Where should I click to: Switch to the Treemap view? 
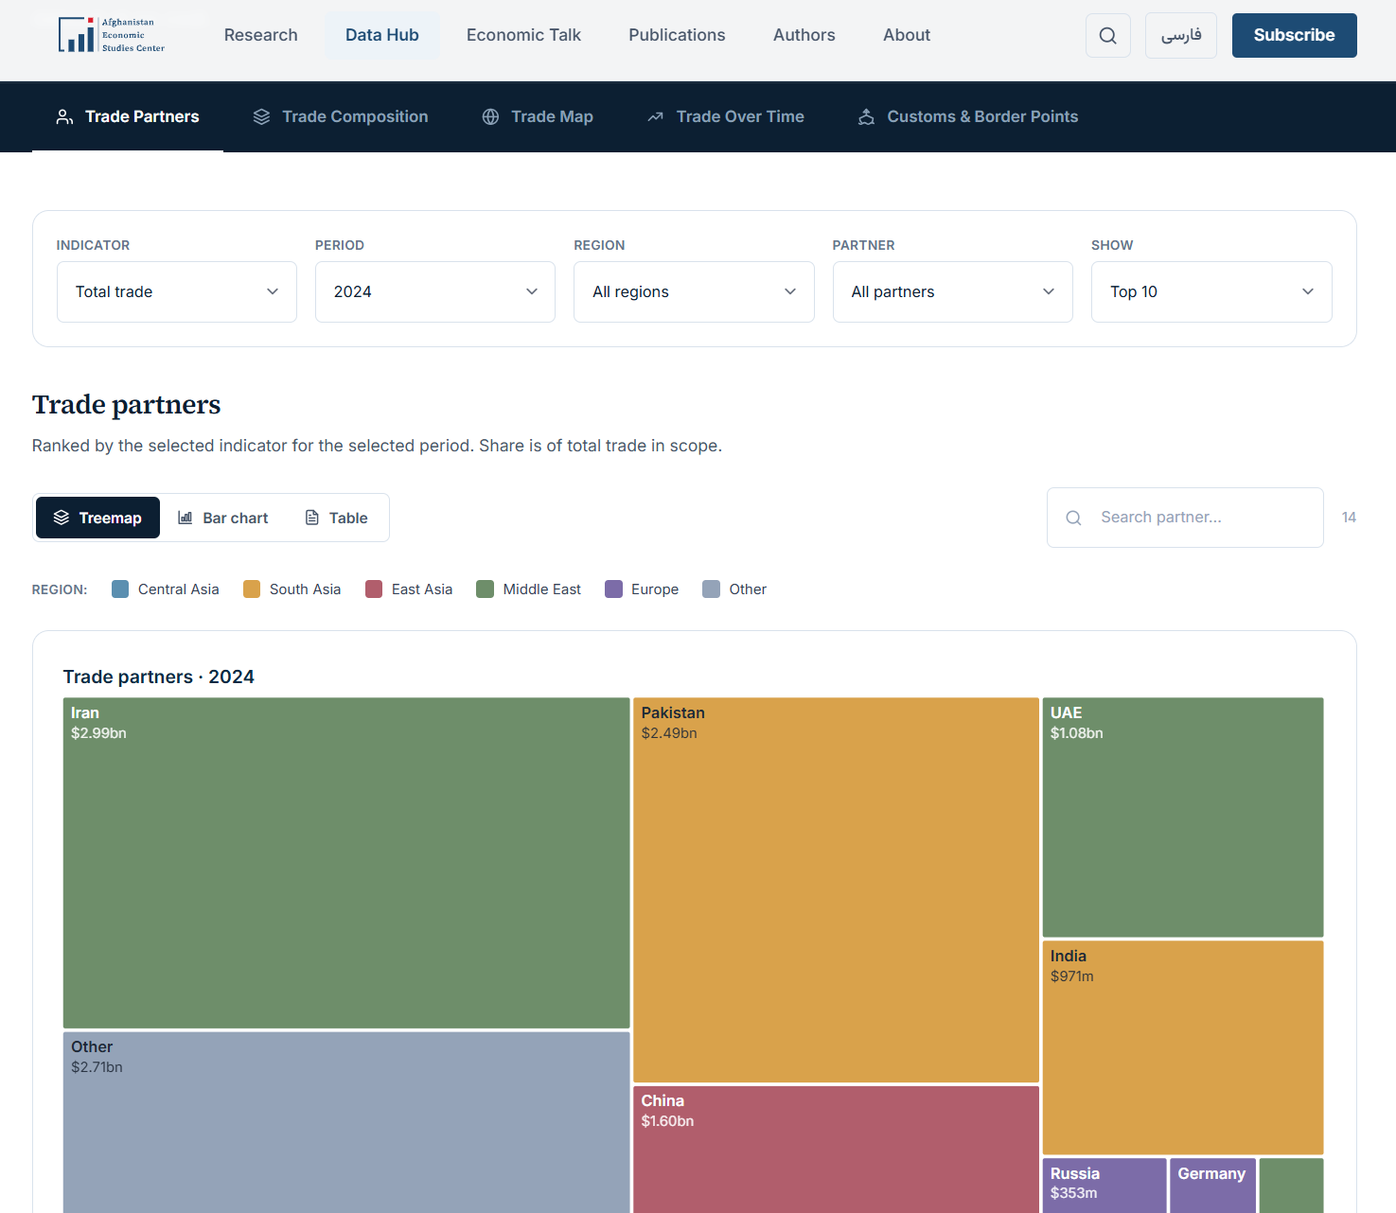[x=97, y=518]
